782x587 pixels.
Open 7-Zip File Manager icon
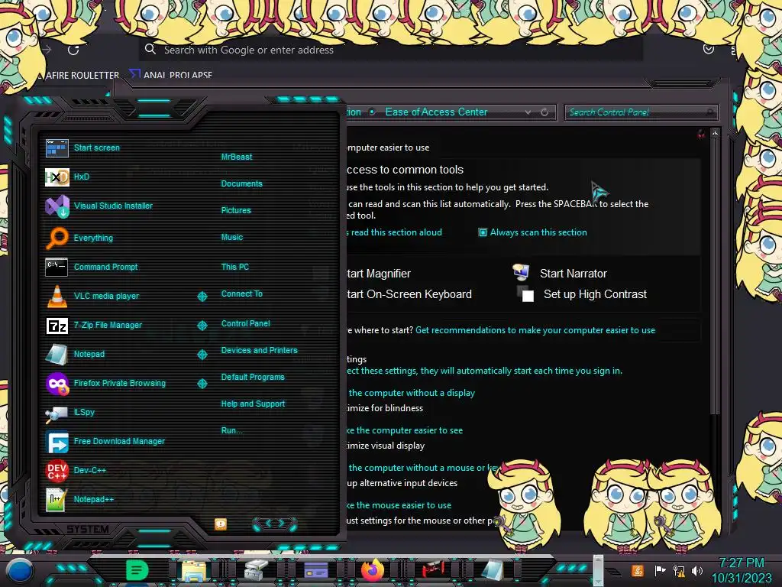click(57, 326)
